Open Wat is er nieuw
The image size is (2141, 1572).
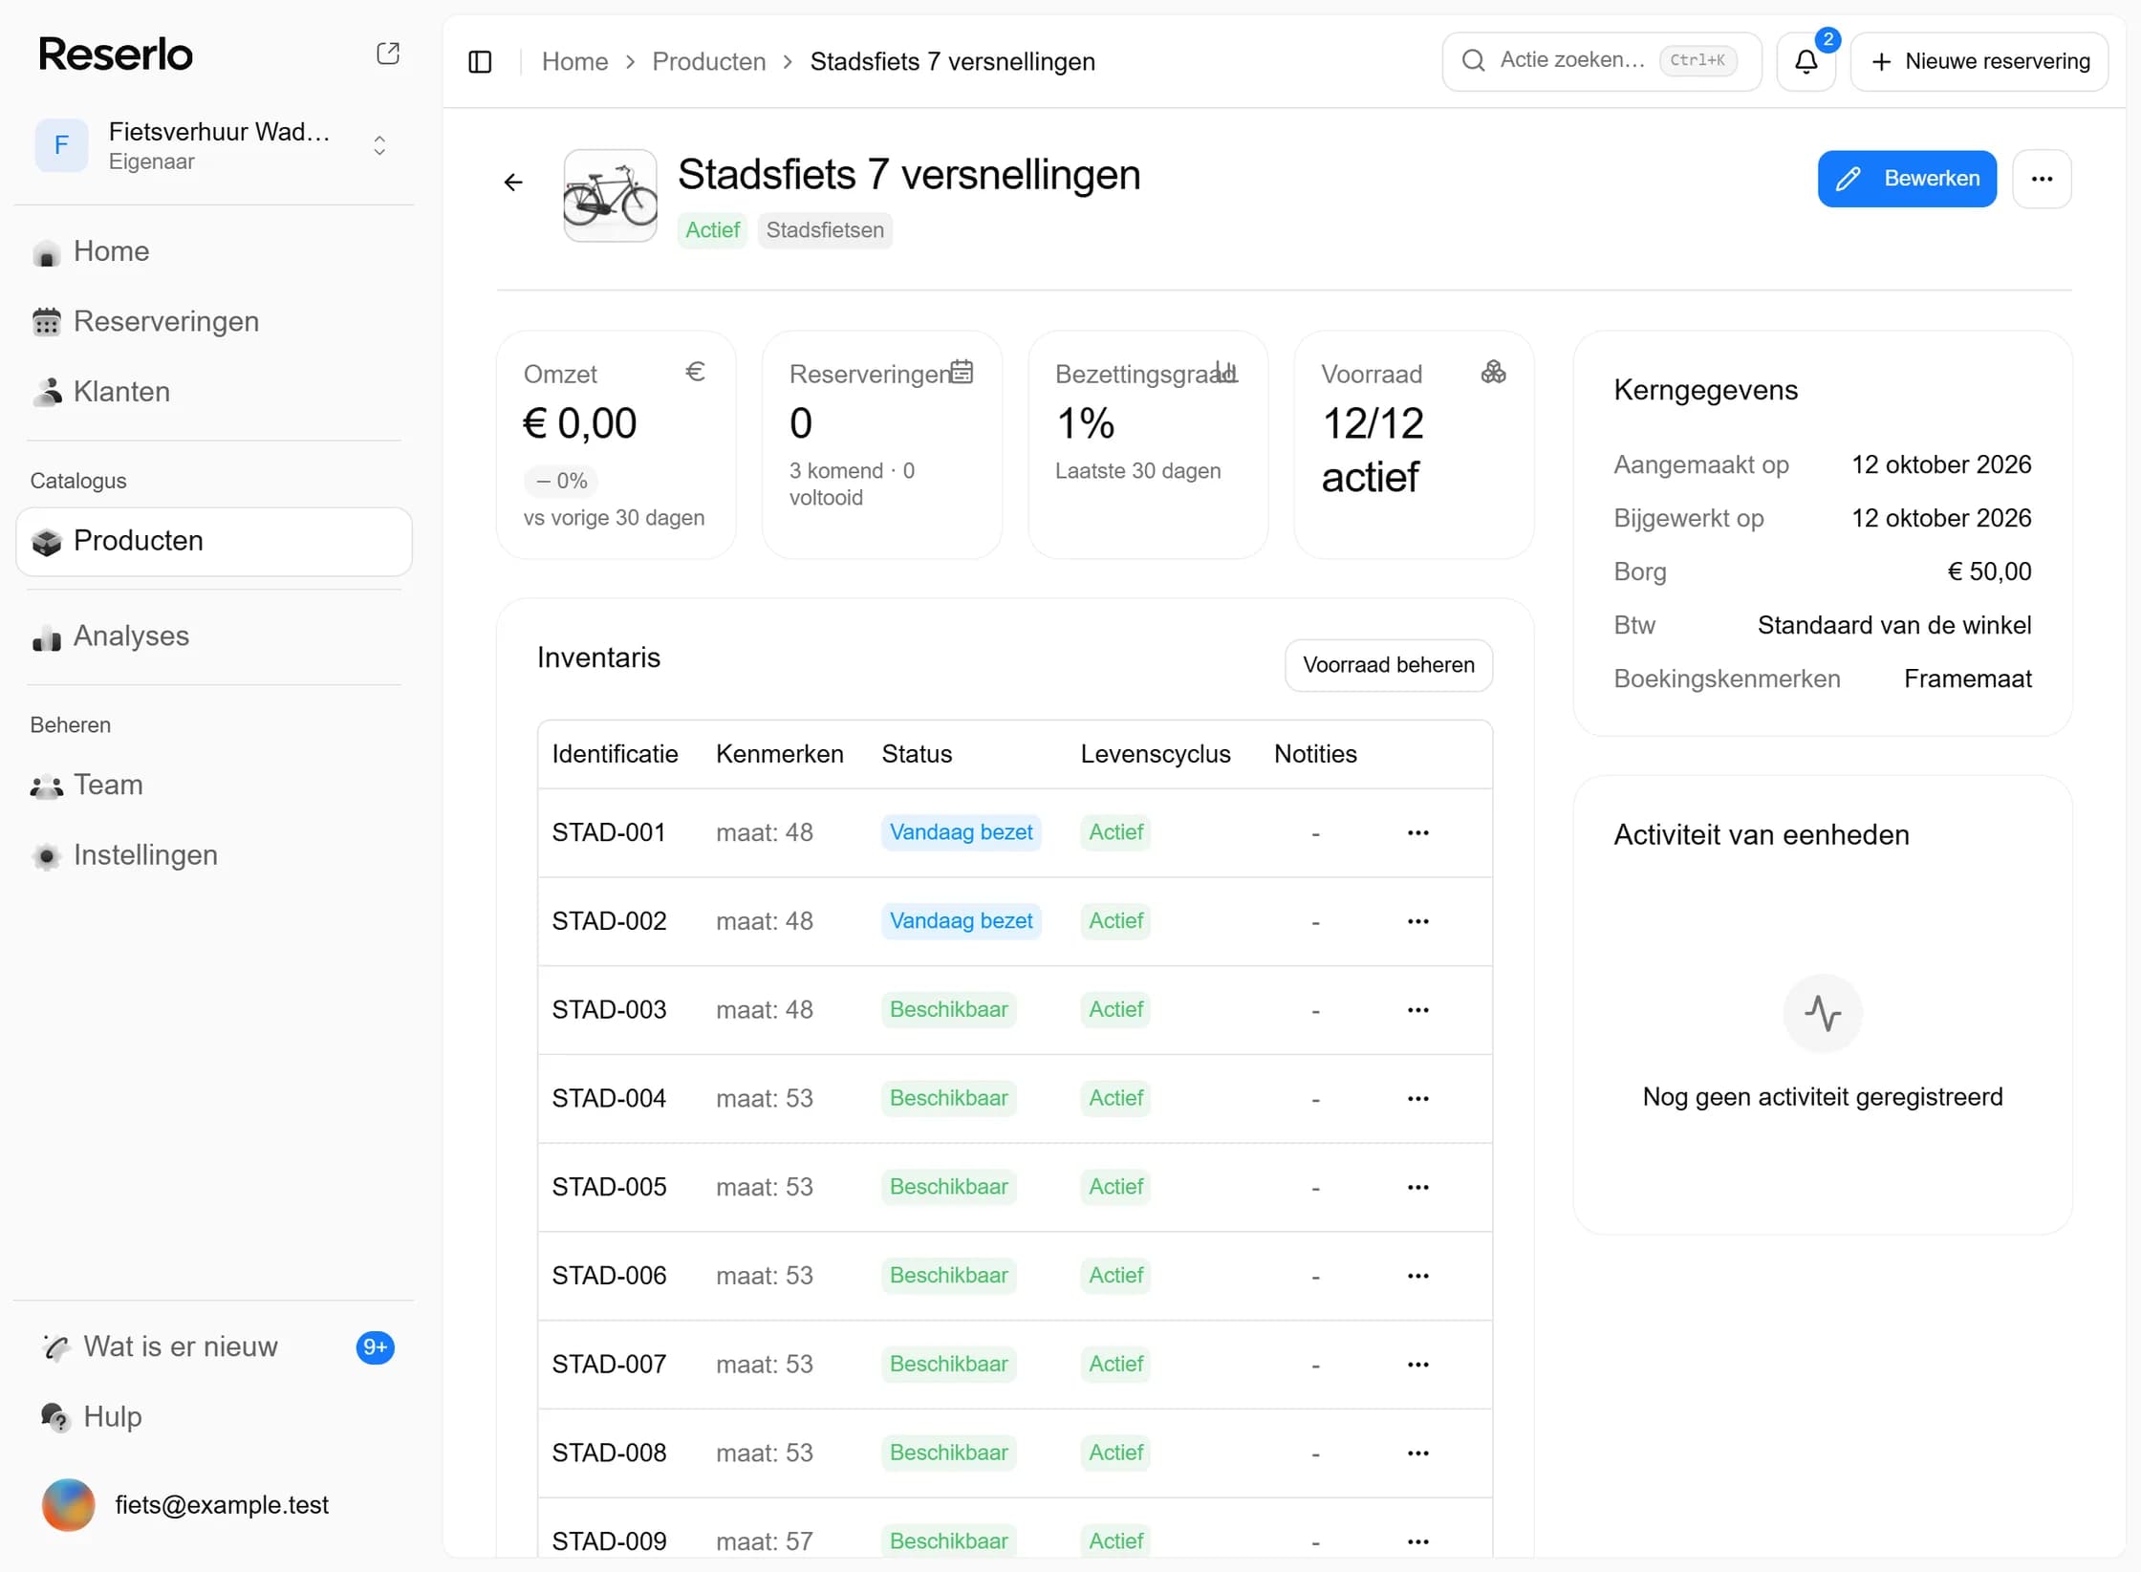point(214,1347)
